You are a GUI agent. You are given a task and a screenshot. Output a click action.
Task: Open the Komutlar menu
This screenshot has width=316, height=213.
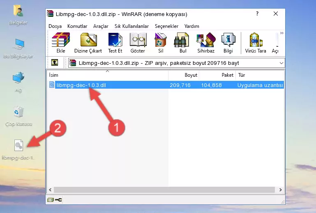click(x=77, y=26)
